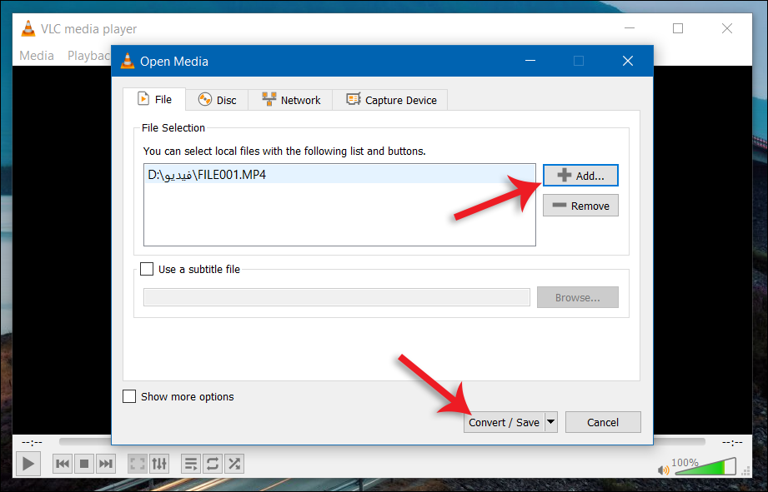Minimize the Open Media dialog
Viewport: 768px width, 492px height.
pos(530,61)
